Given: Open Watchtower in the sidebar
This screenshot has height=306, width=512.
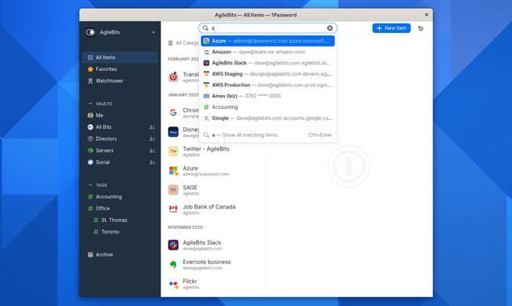Looking at the screenshot, I should 120,81.
